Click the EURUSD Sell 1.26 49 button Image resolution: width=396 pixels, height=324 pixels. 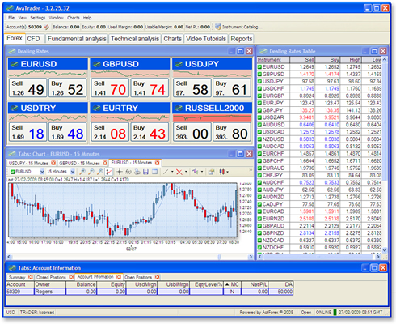tap(28, 87)
